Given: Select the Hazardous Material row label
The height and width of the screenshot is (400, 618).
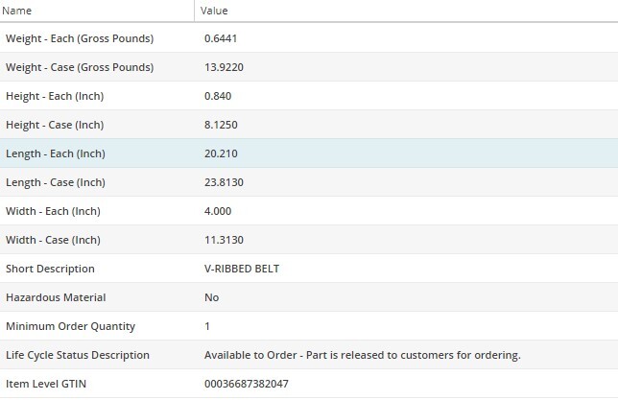Looking at the screenshot, I should (x=56, y=297).
